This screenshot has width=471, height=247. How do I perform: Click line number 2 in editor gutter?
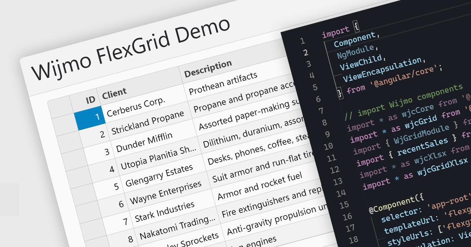[305, 52]
